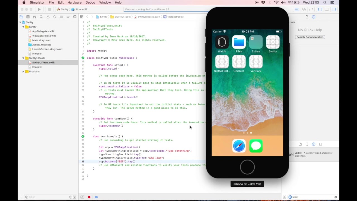Open Messages in the simulator dock

(256, 146)
